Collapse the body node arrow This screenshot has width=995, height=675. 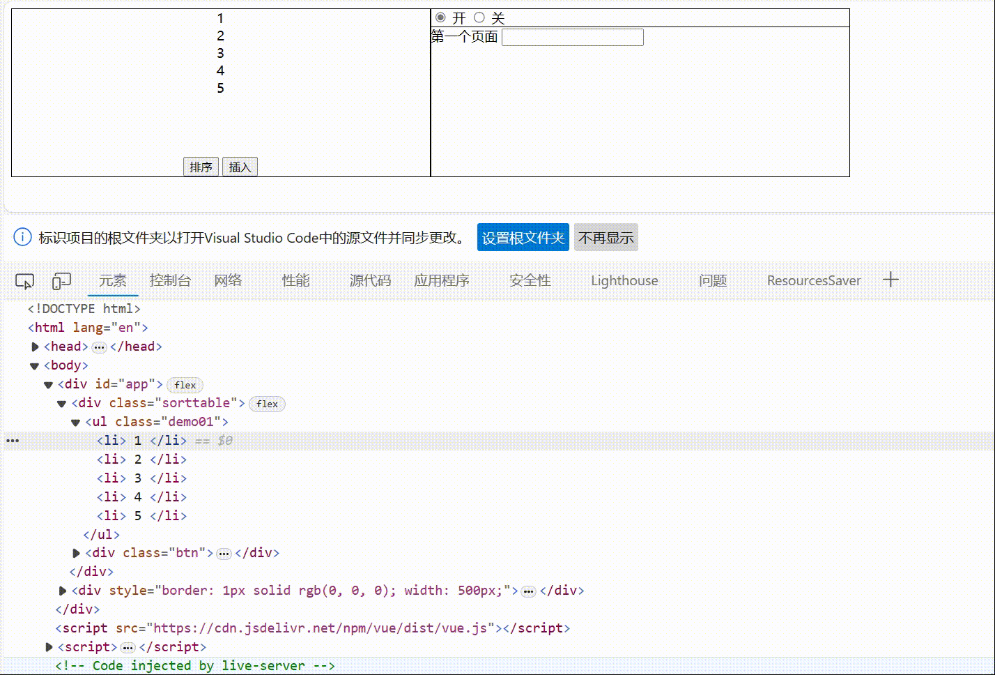[34, 365]
